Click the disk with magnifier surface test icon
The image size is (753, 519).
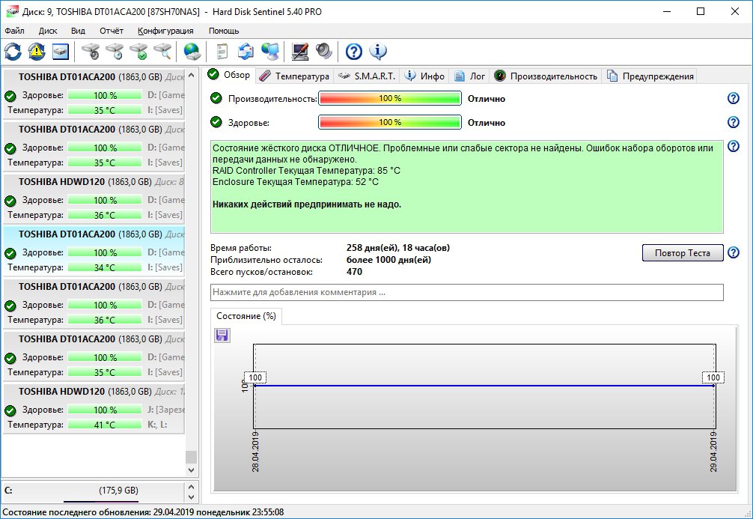pyautogui.click(x=162, y=52)
